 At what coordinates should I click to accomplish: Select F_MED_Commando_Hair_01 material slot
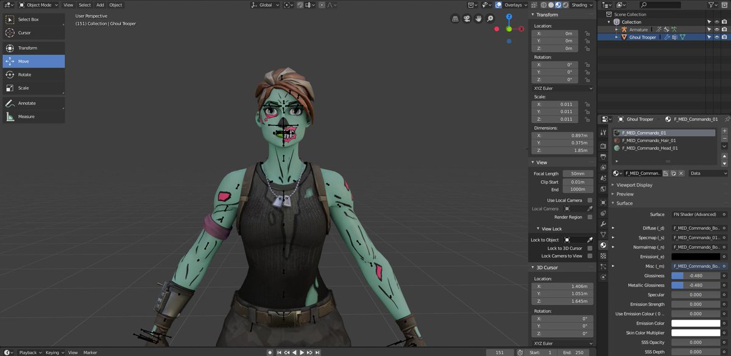664,141
